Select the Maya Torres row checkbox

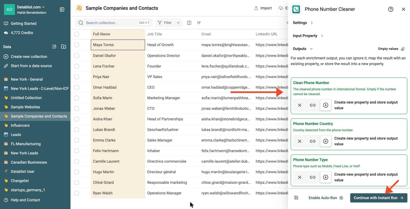(x=77, y=45)
